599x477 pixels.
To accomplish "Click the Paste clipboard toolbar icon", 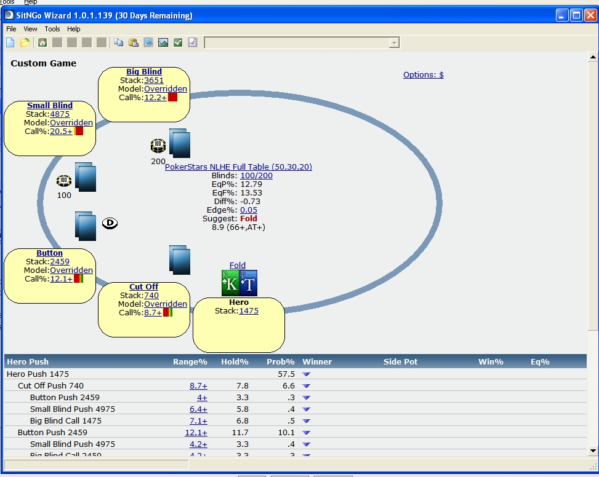I will tap(134, 42).
